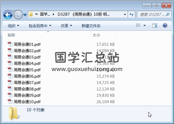Click the PDF icon of 周易会通02.pdf
The height and width of the screenshot is (124, 174).
click(10, 50)
